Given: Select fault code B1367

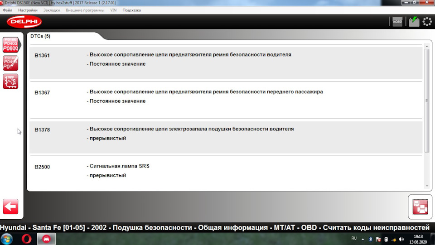Looking at the screenshot, I should pyautogui.click(x=42, y=92).
